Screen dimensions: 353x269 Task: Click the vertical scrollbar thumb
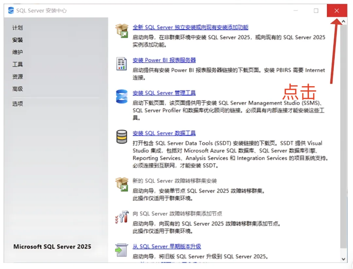343,136
